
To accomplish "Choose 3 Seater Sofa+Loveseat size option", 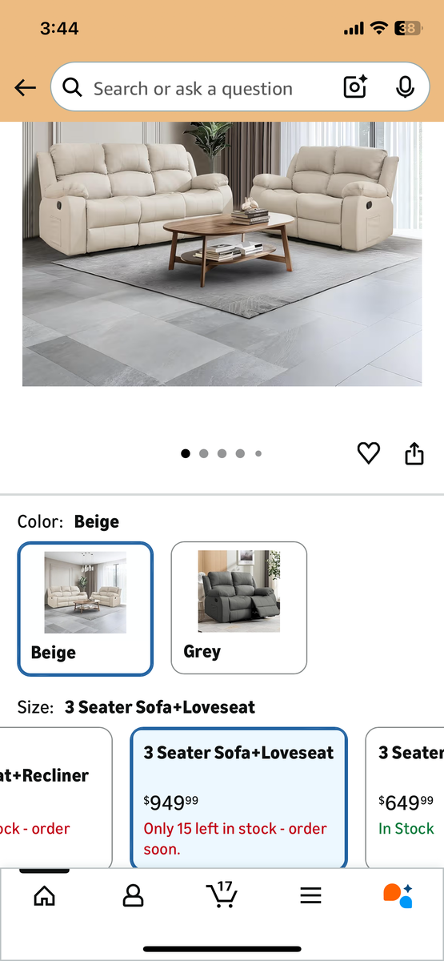I will (x=239, y=798).
